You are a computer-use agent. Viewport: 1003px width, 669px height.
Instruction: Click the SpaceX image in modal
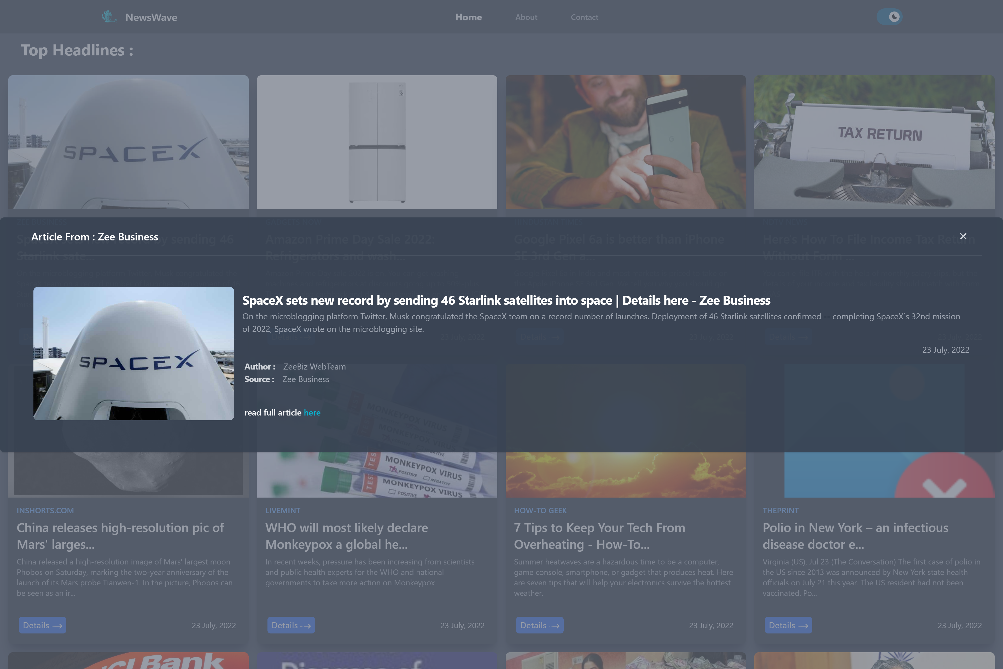133,353
